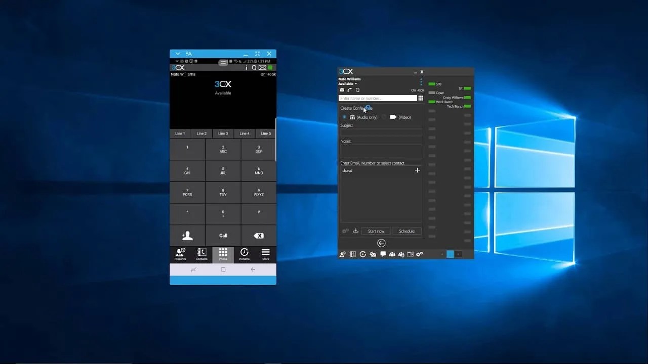Image resolution: width=648 pixels, height=364 pixels.
Task: Open voicemail envelope icon in desktop client
Action: click(x=342, y=90)
